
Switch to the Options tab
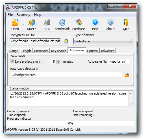coord(92,51)
